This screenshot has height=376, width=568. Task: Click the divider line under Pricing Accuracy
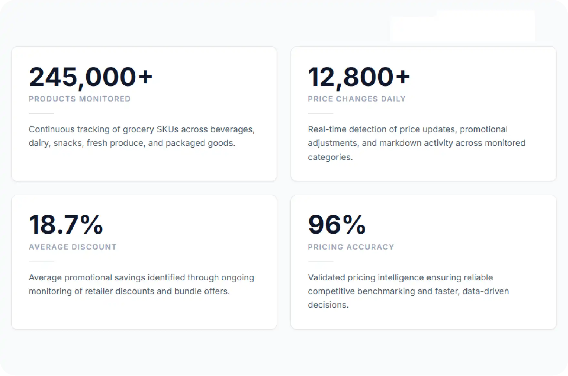321,261
